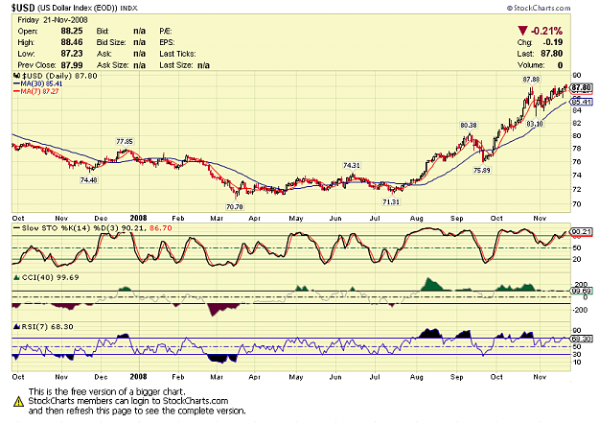Click the 77.85 December peak annotation
599x423 pixels.
[x=125, y=142]
